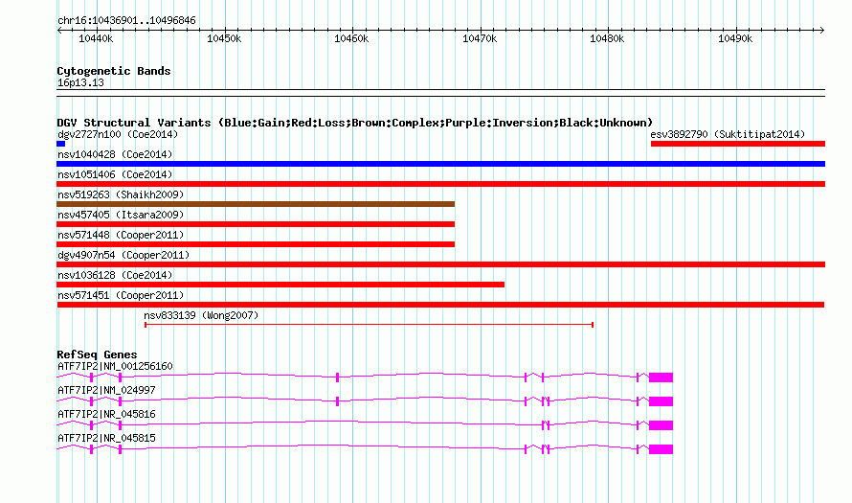Click the nsv1051406 red loss bar
Viewport: 852px width, 503px height.
point(441,184)
